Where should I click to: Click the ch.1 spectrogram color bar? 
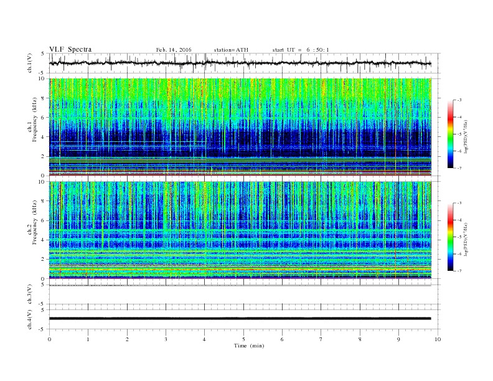(x=450, y=134)
